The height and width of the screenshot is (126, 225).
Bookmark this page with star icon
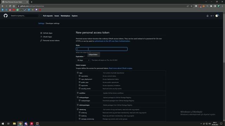(x=191, y=6)
